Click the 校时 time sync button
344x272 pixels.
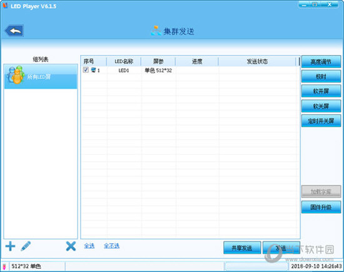click(321, 76)
